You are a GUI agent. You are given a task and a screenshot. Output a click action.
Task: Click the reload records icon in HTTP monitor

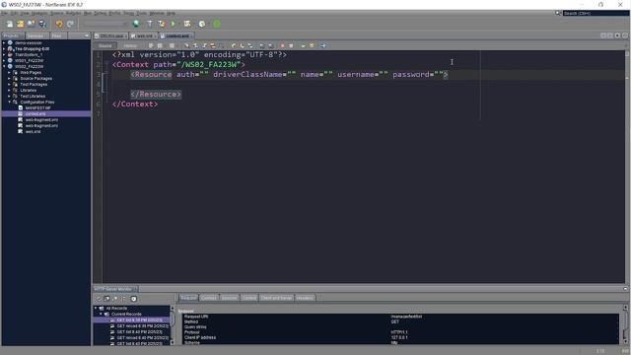click(x=99, y=299)
